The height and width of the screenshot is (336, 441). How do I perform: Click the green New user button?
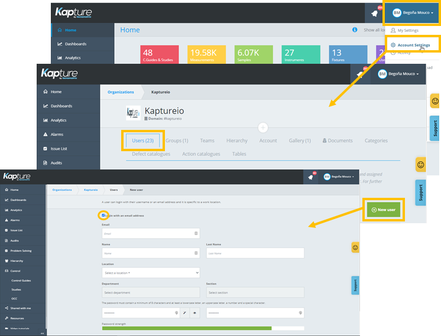click(383, 210)
